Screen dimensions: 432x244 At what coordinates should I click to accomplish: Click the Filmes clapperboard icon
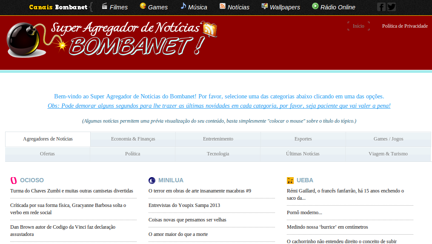click(x=104, y=6)
